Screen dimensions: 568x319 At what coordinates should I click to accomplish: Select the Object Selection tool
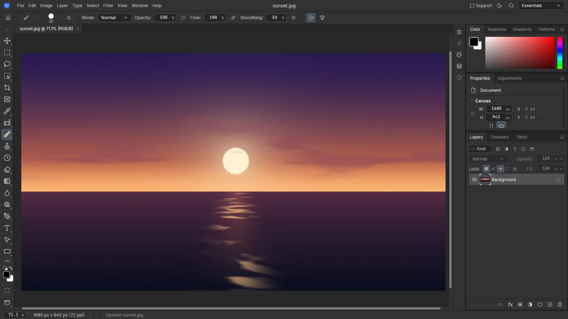click(x=7, y=76)
